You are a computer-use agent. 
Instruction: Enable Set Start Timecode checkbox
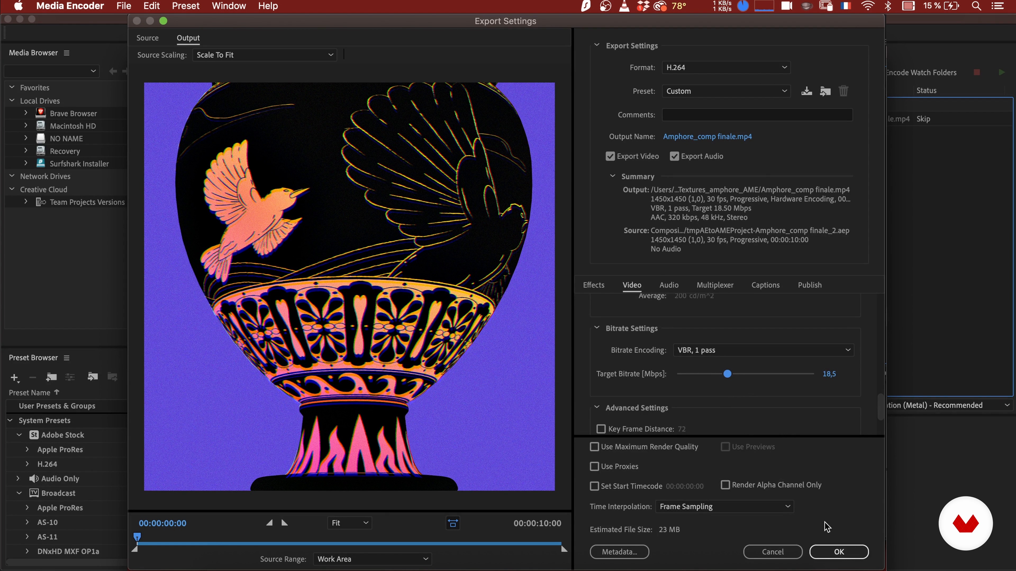click(x=594, y=486)
